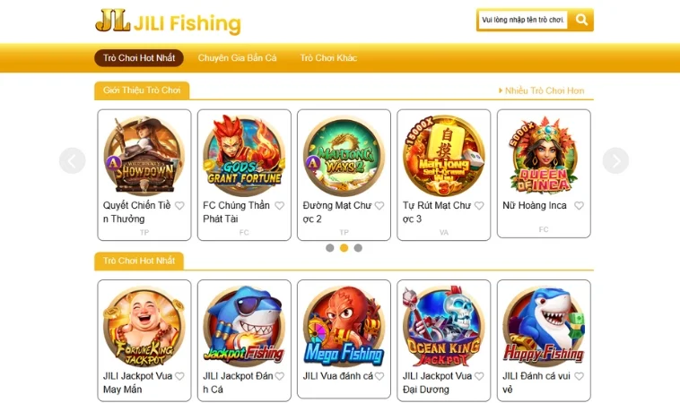
Task: Favorite JILI Vua đánh cá with the heart
Action: pyautogui.click(x=379, y=376)
